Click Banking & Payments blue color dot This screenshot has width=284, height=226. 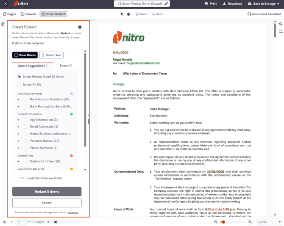tap(71, 94)
